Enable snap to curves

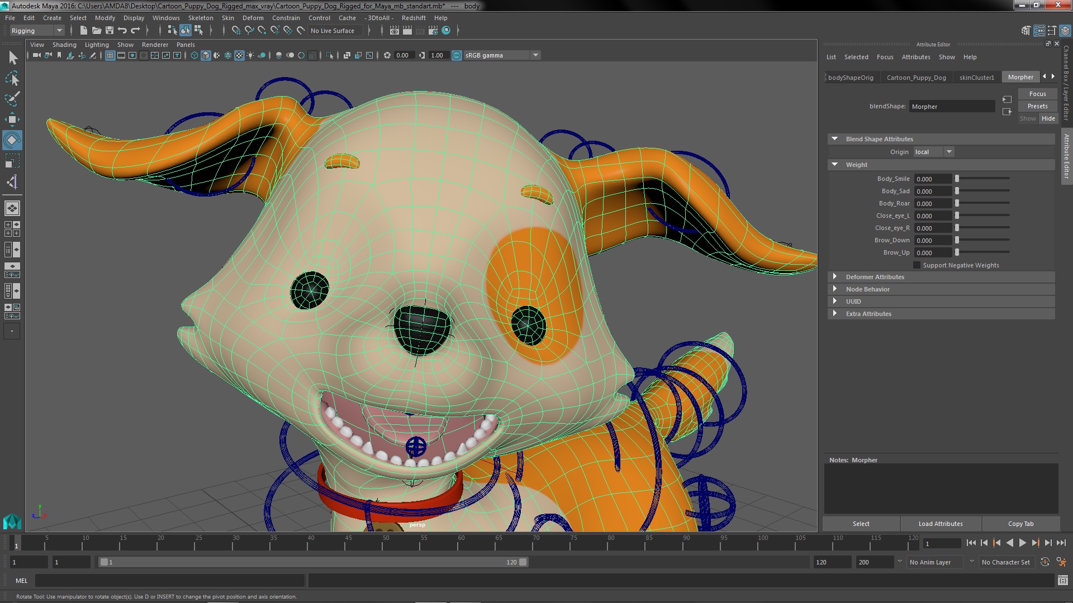click(249, 31)
